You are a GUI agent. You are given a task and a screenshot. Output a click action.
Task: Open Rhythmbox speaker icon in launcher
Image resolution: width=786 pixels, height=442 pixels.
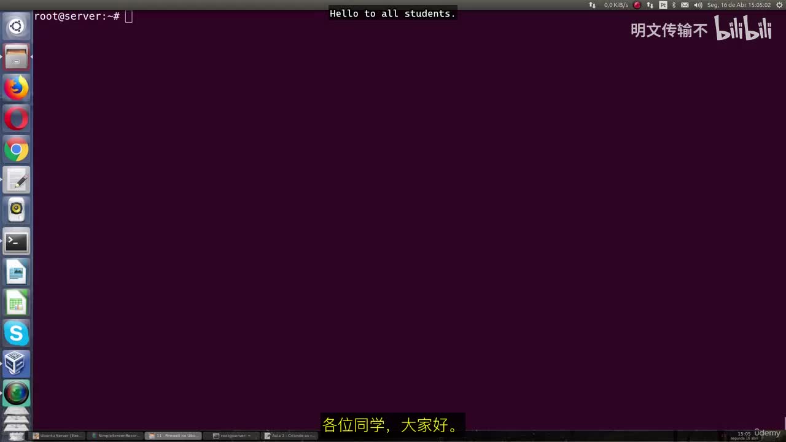(x=17, y=211)
